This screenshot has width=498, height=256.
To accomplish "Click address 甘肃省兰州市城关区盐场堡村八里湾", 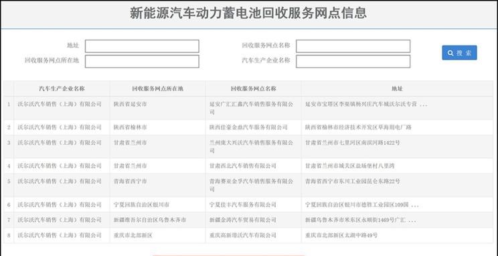I will point(349,166).
